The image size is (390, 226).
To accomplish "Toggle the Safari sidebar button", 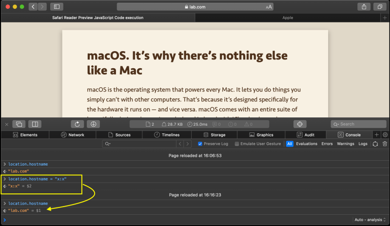I will point(57,7).
